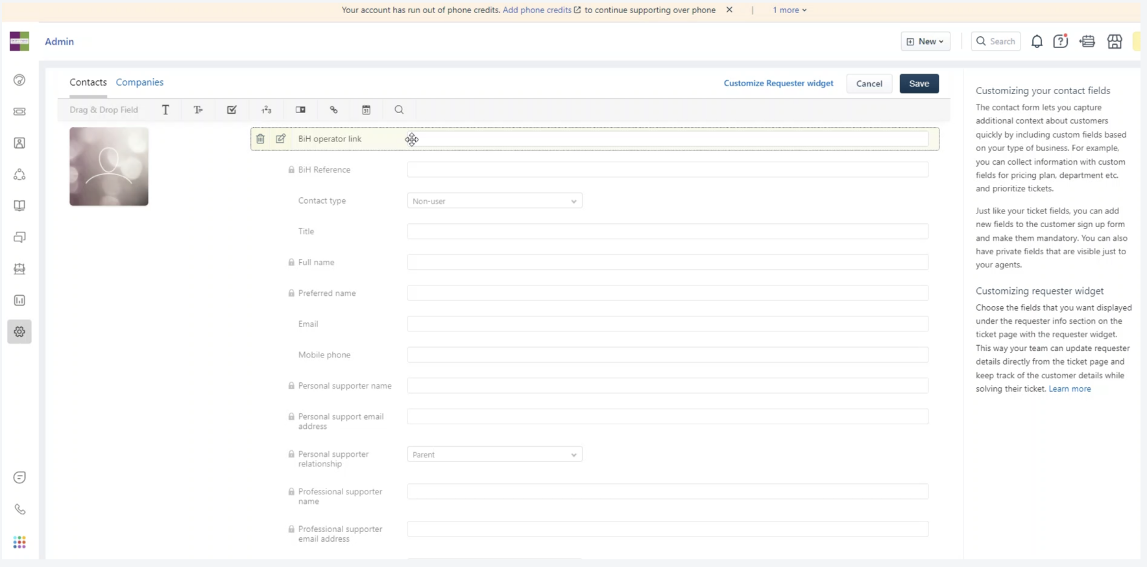Click the Professional supporter name input
The height and width of the screenshot is (567, 1147).
[x=668, y=492]
